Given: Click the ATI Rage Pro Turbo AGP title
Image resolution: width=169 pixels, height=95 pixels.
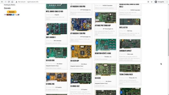Looking at the screenshot, I should [103, 26].
